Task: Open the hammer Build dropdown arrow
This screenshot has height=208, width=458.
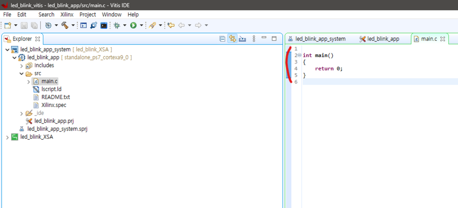Action: coord(73,25)
